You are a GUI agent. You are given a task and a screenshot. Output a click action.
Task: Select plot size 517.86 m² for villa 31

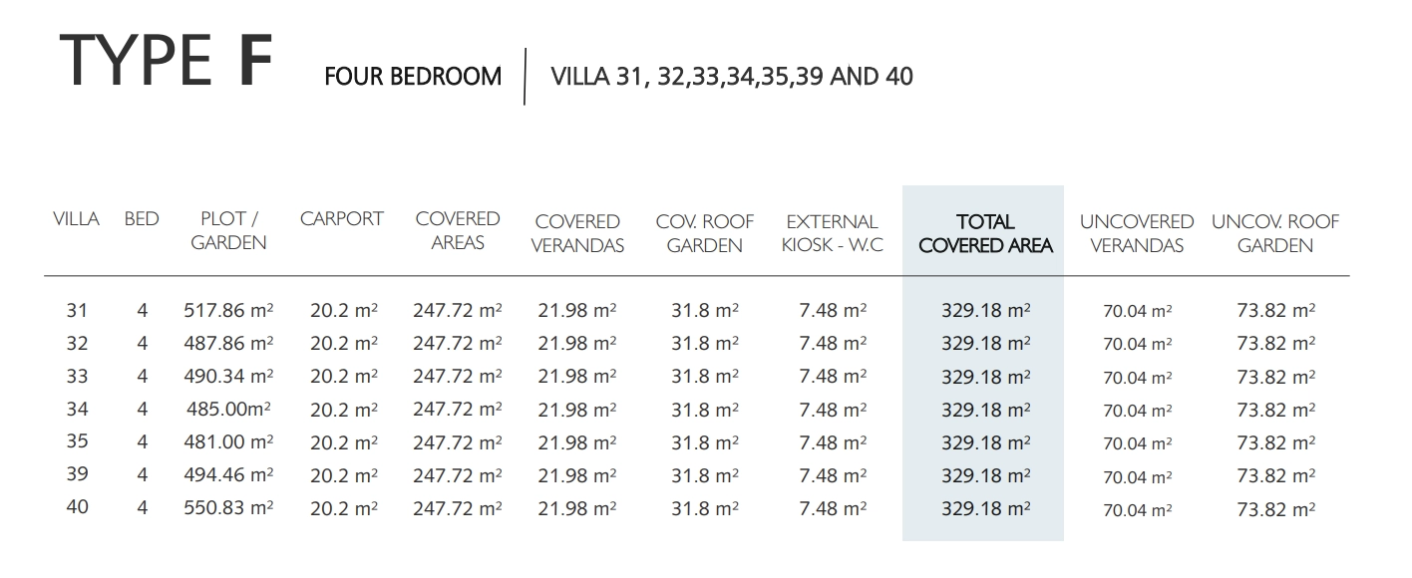(228, 311)
